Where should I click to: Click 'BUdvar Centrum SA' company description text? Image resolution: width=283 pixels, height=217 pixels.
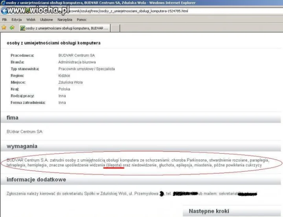pos(24,132)
